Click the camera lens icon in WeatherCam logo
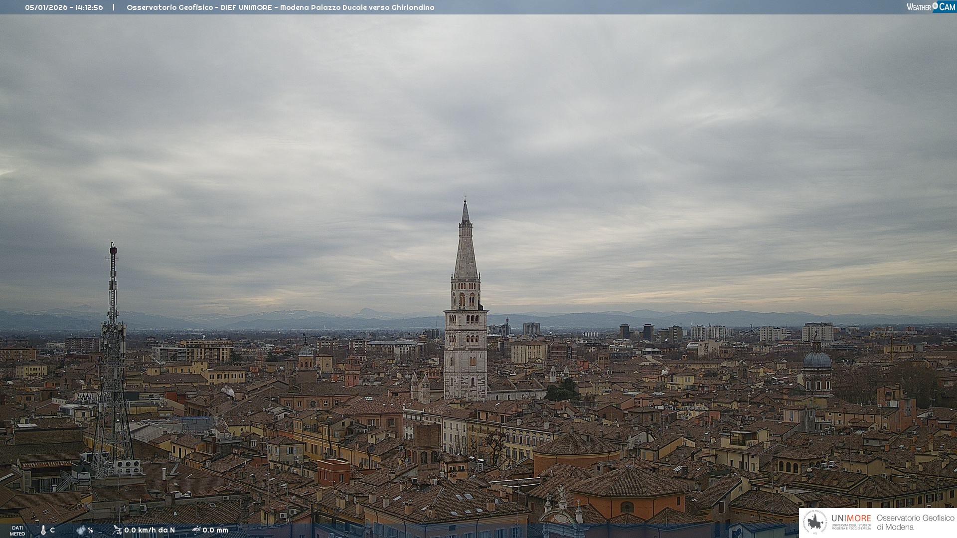This screenshot has height=538, width=957. (935, 6)
